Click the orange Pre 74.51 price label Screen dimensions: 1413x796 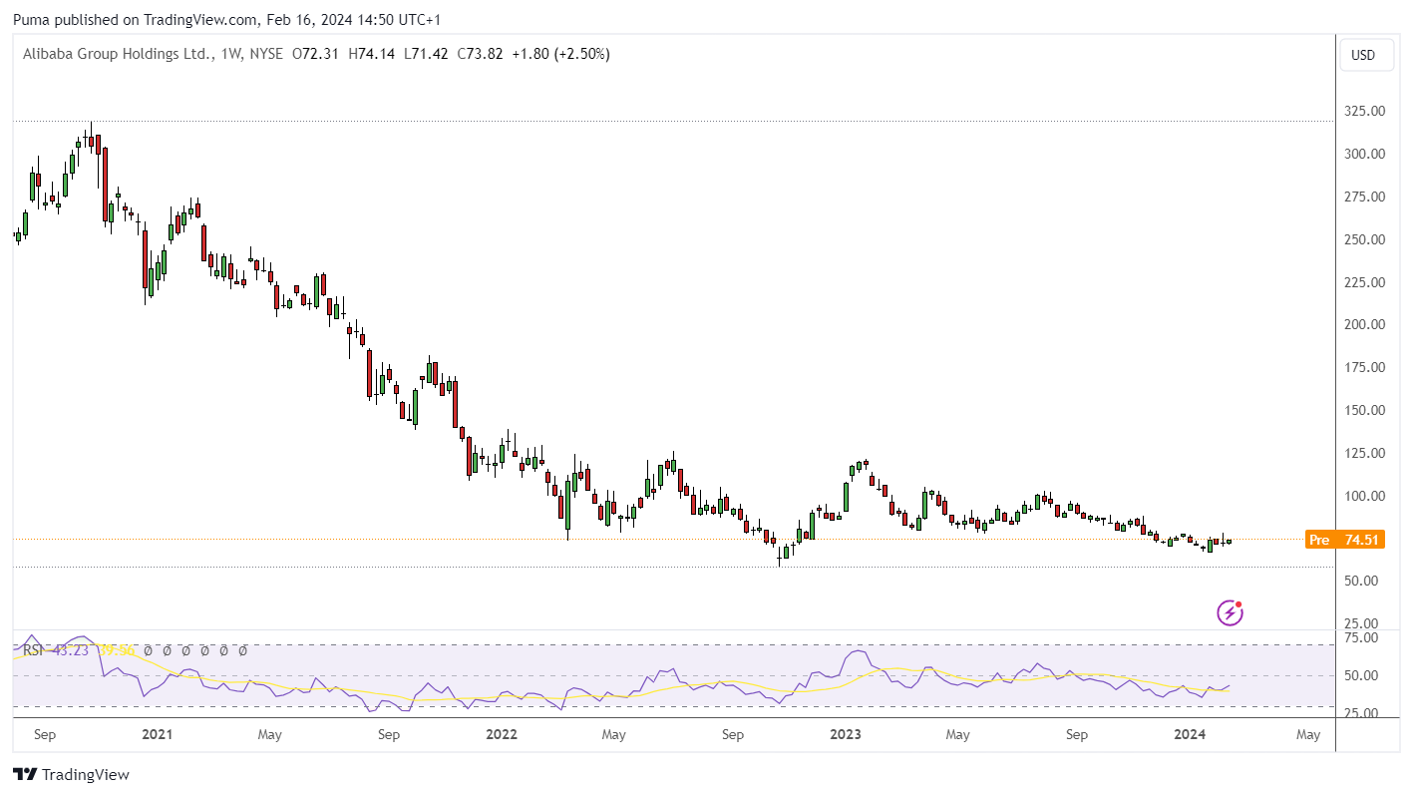(1344, 540)
